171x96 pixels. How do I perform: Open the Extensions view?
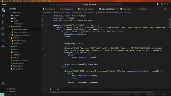click(x=3, y=34)
